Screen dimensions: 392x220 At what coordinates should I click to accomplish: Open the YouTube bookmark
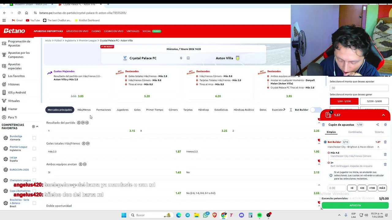(33, 20)
